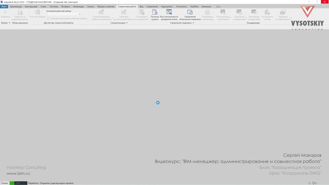Open the ModPlus ribbon tab
This screenshot has width=329, height=185.
pos(194,6)
